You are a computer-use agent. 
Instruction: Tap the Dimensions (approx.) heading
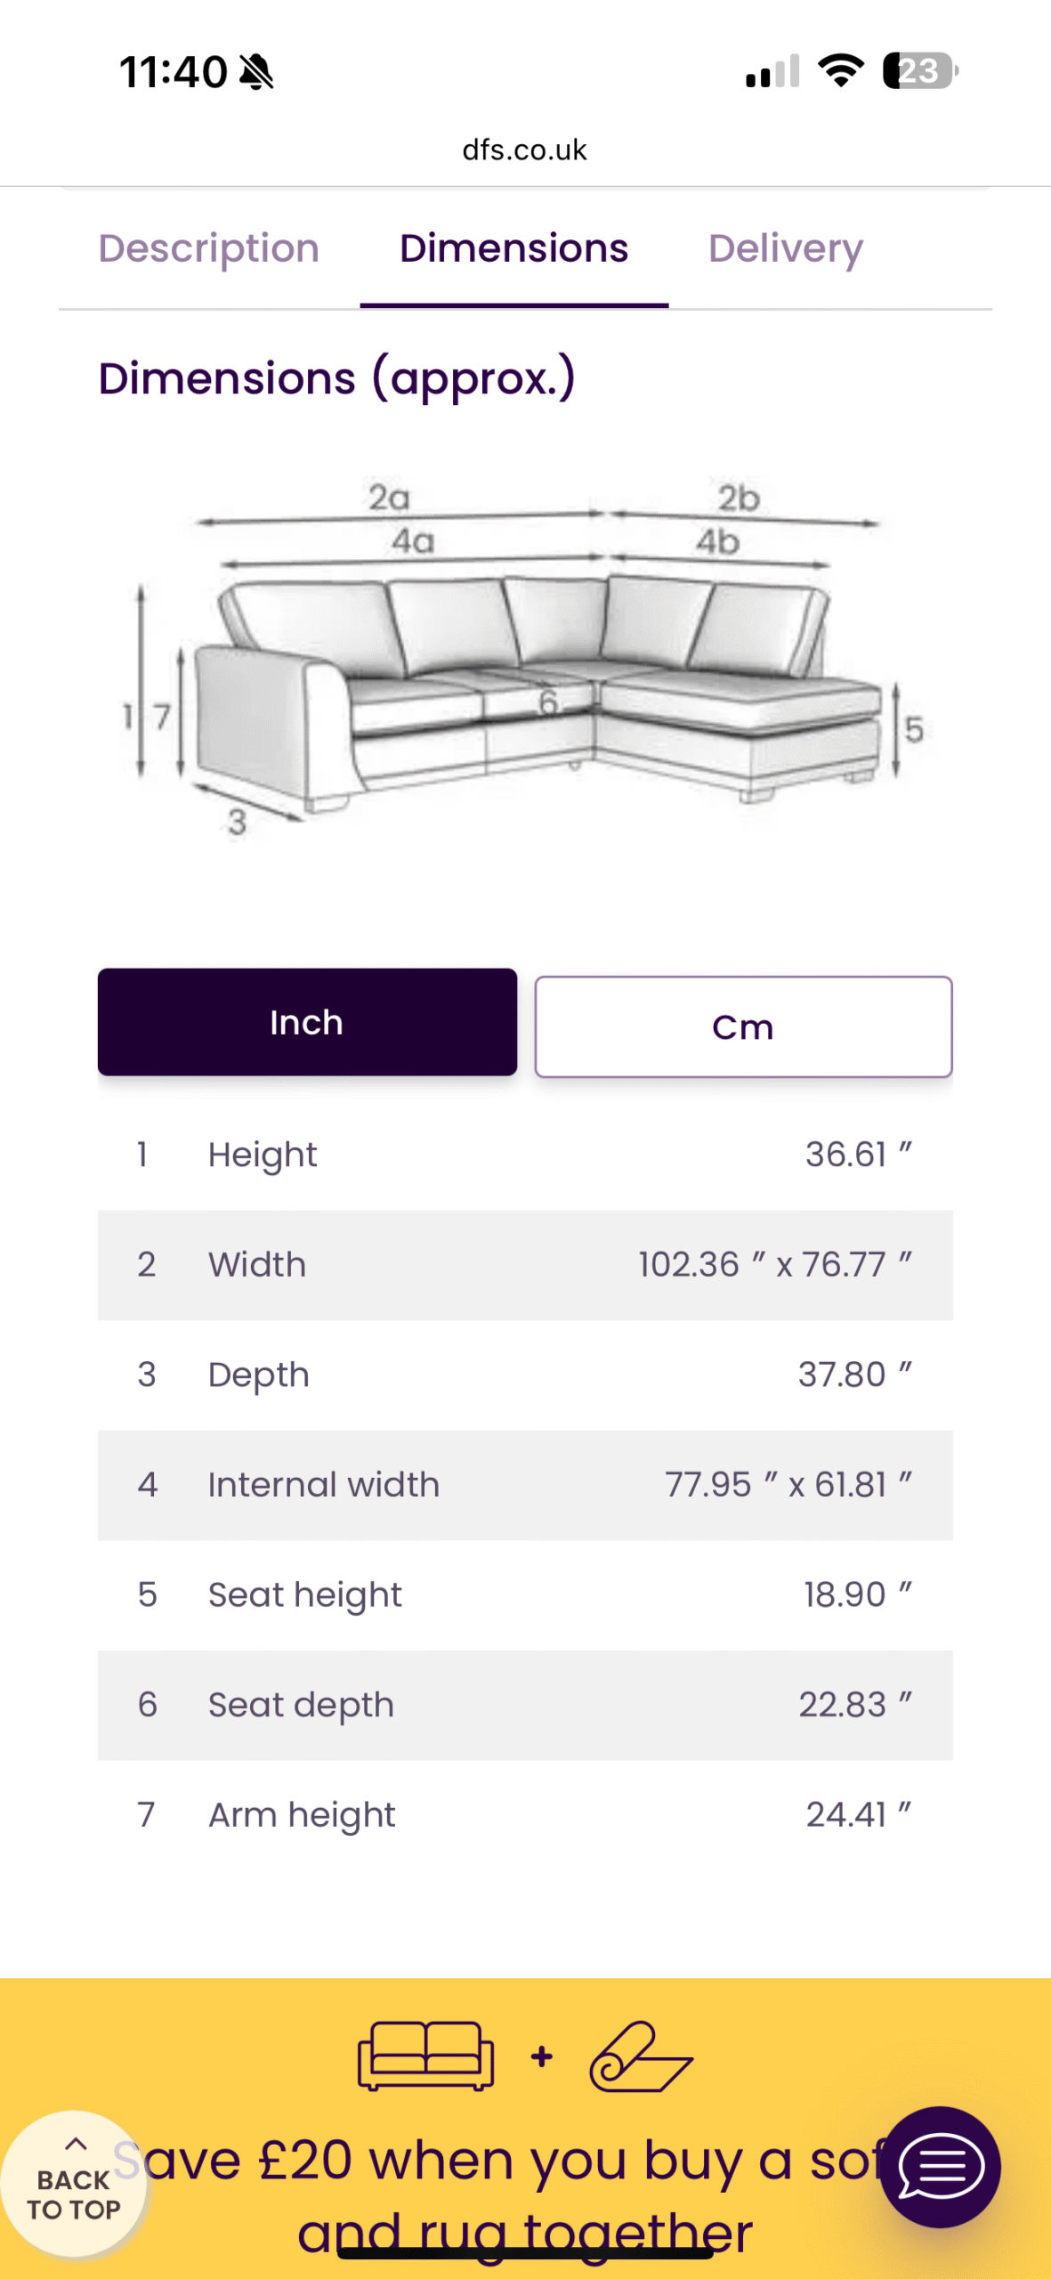[x=337, y=379]
